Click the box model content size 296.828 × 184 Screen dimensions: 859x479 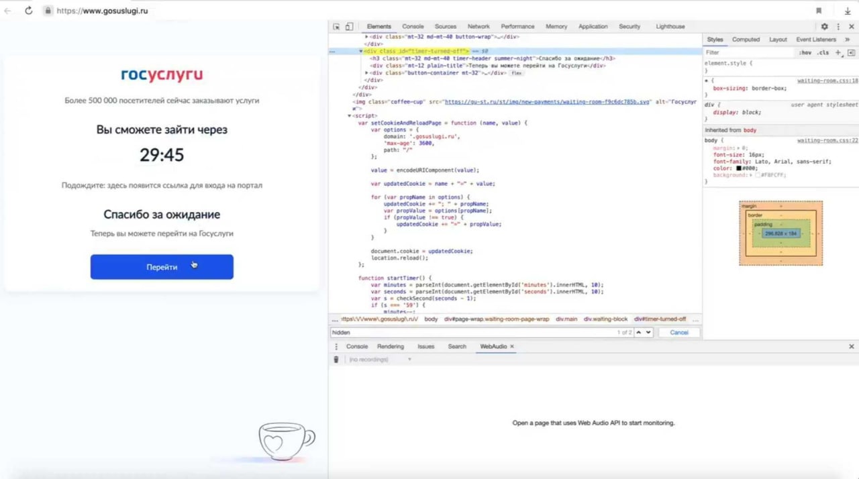(x=781, y=233)
